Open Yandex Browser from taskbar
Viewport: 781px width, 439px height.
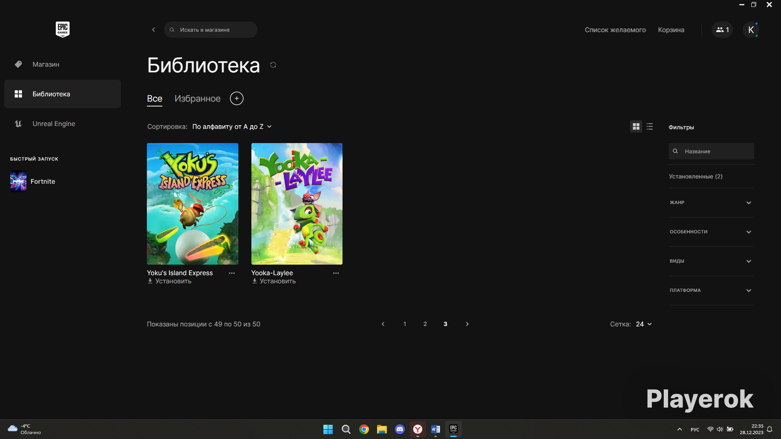point(418,429)
